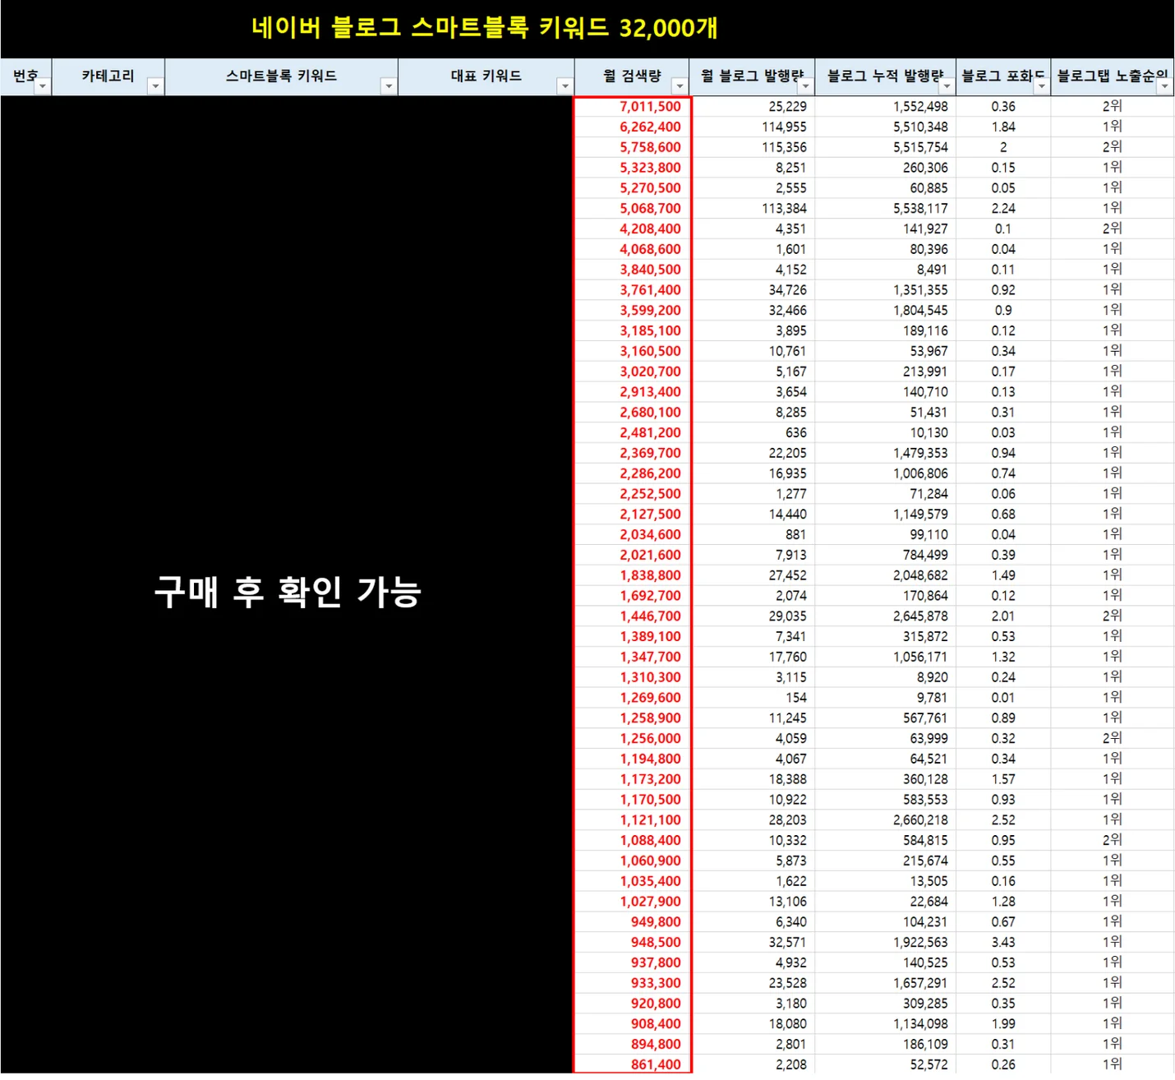The width and height of the screenshot is (1175, 1080).
Task: Select the cumulative publish cell 8,491
Action: pos(886,270)
